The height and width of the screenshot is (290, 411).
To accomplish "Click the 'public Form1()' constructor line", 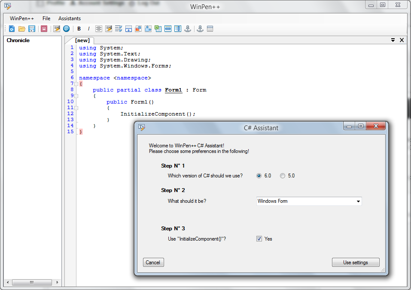I will pos(130,102).
